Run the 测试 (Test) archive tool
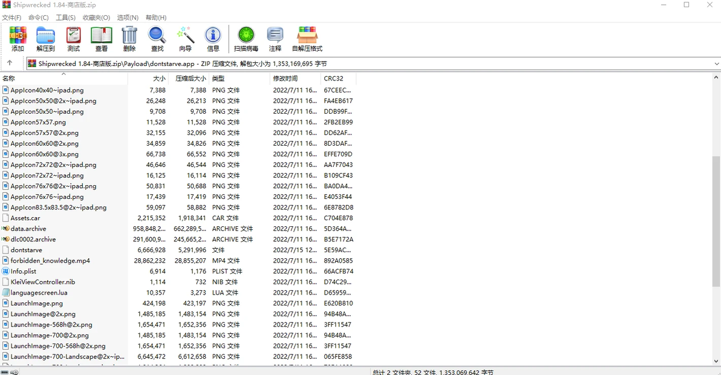The image size is (721, 375). coord(73,39)
